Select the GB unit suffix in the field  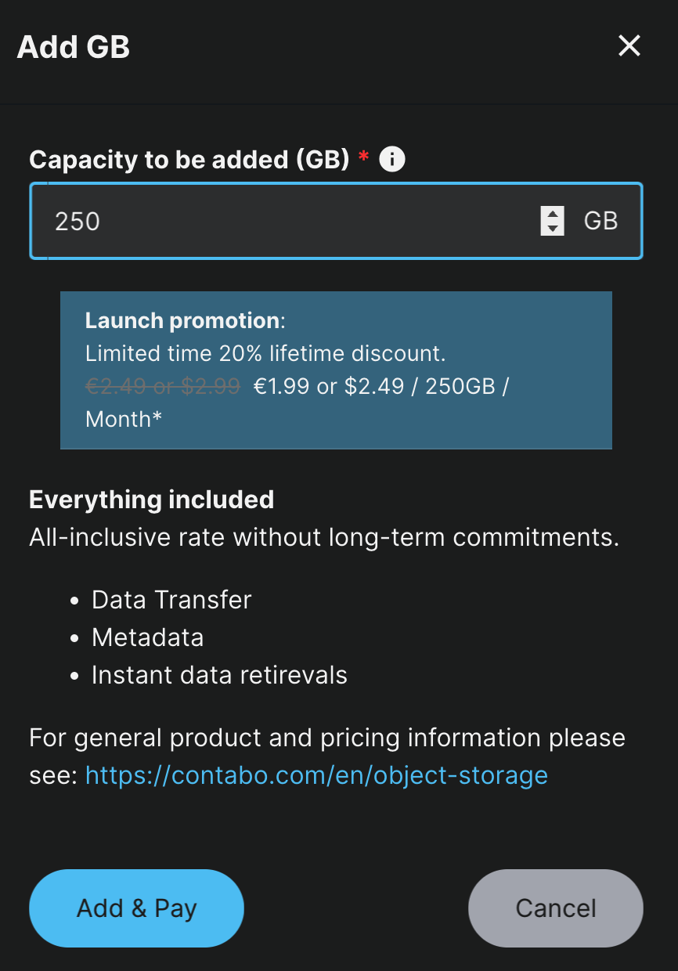[601, 221]
